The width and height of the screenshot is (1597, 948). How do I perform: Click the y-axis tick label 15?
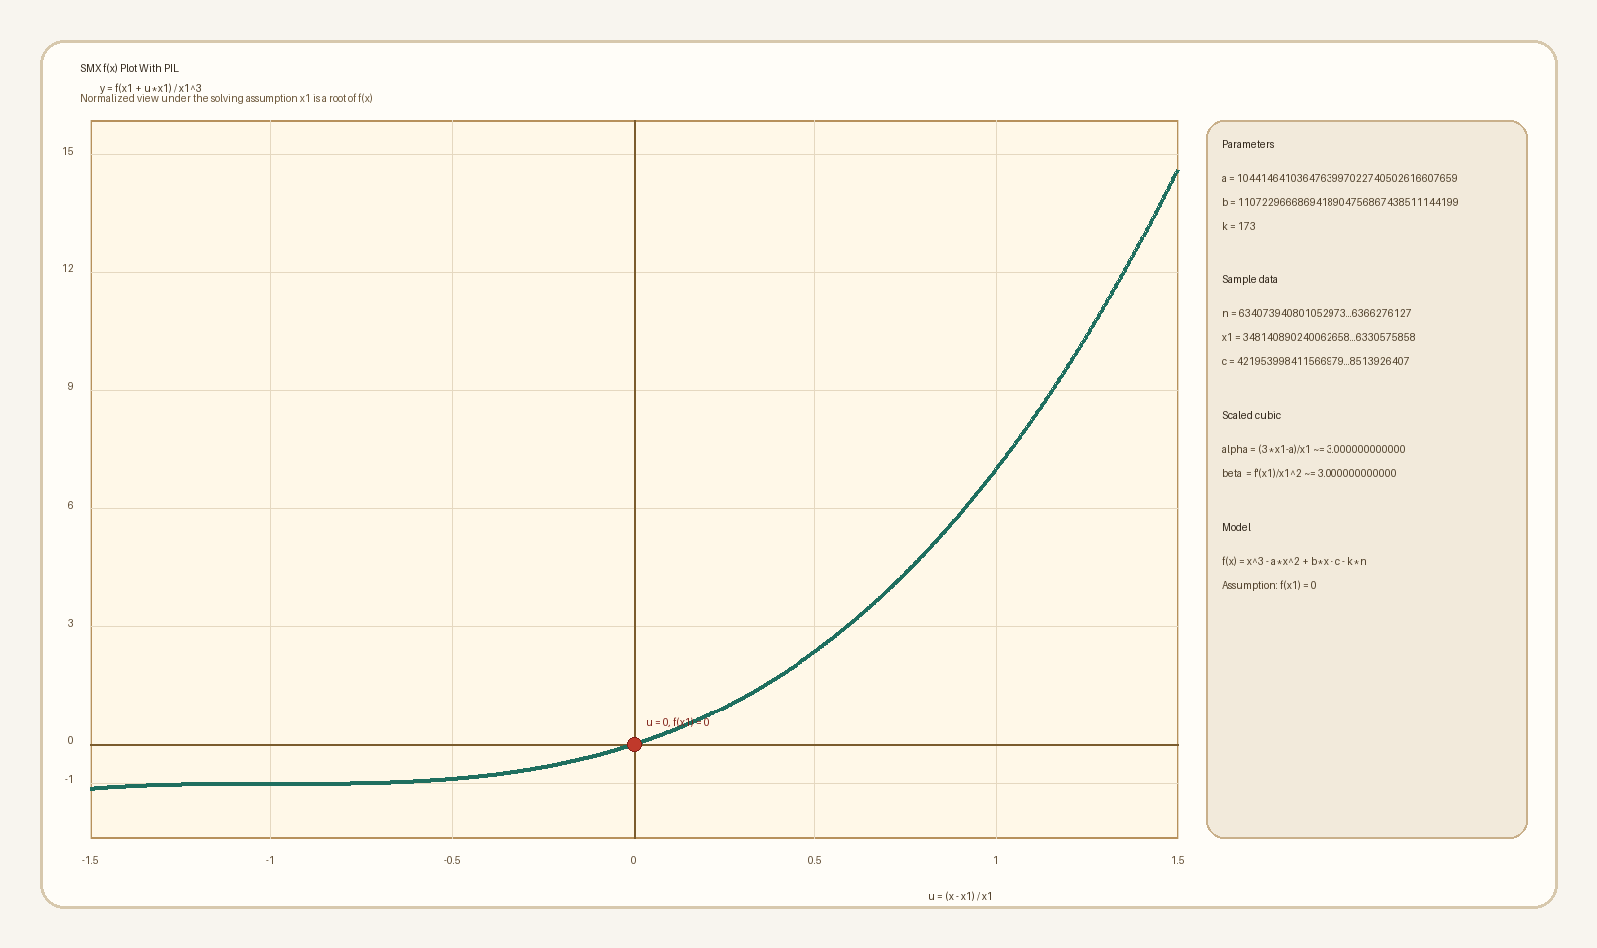[x=68, y=152]
